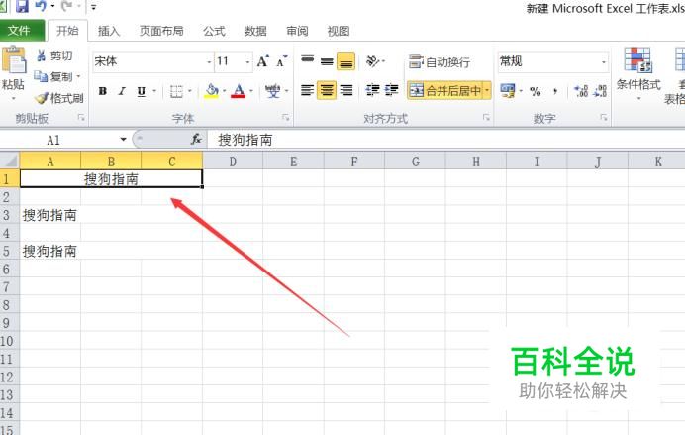The width and height of the screenshot is (685, 435).
Task: Click the formula bar showing 搜狗指南
Action: 445,140
